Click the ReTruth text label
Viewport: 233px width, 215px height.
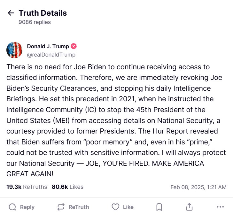click(79, 207)
